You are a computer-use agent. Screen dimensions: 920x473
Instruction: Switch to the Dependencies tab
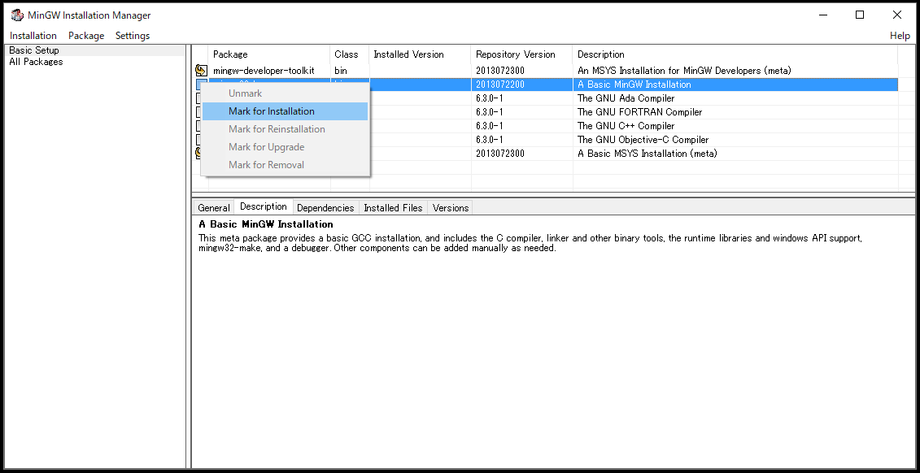[x=325, y=207]
